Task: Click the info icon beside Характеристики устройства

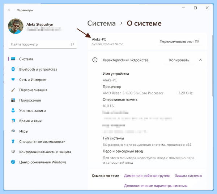Action: pyautogui.click(x=95, y=60)
